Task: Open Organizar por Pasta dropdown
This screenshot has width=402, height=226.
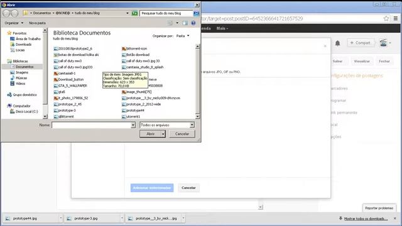Action: pos(183,36)
